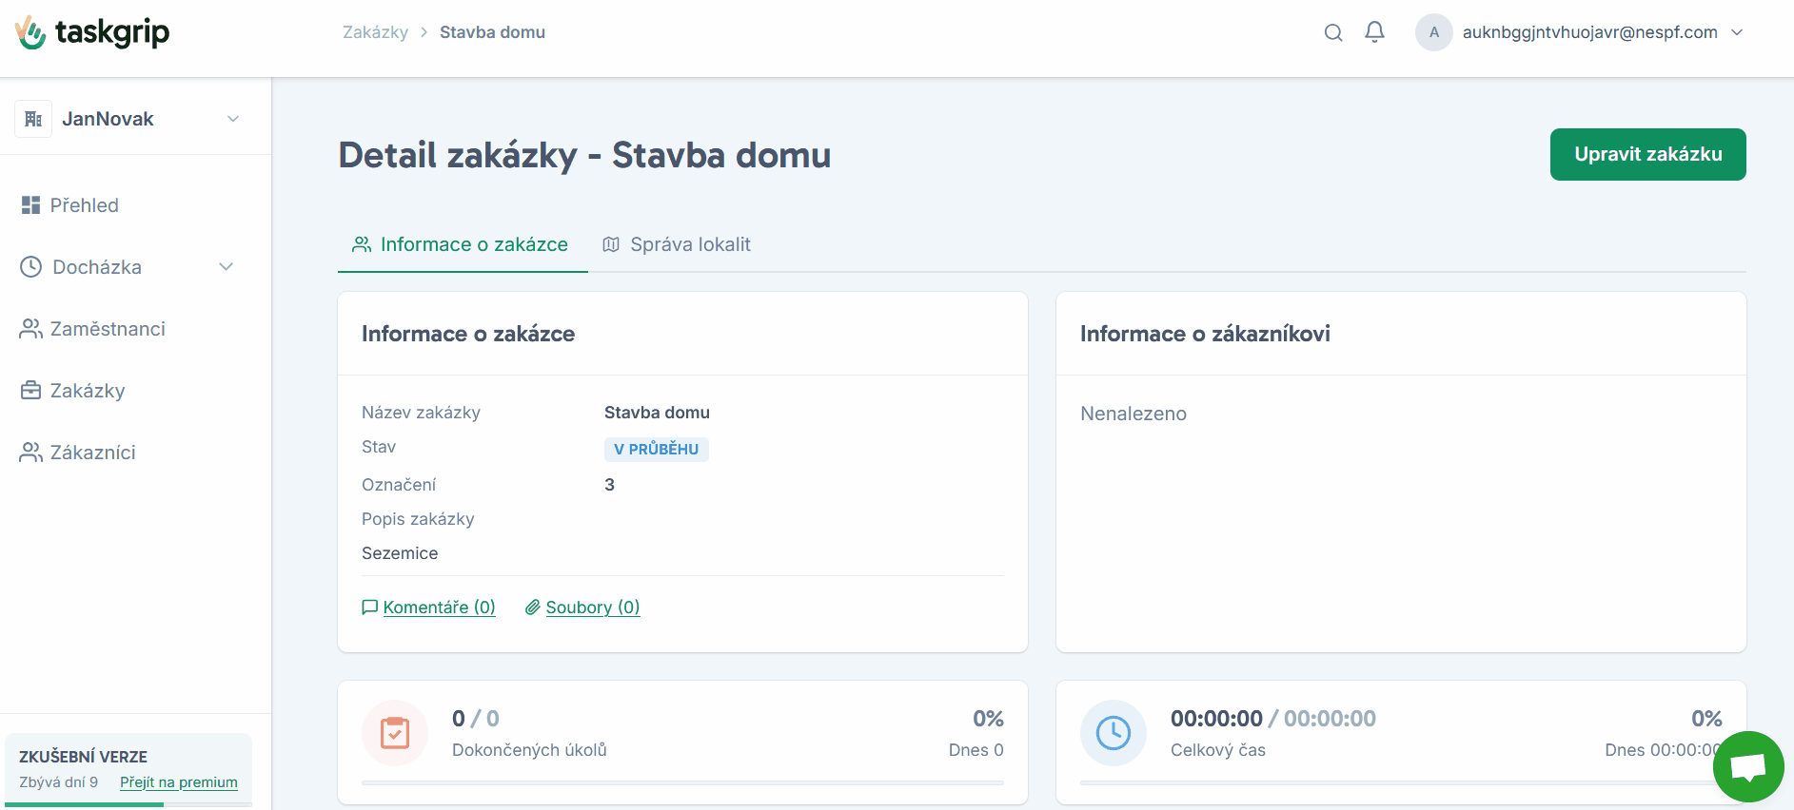The image size is (1794, 810).
Task: Click the total time clock icon
Action: pyautogui.click(x=1113, y=733)
